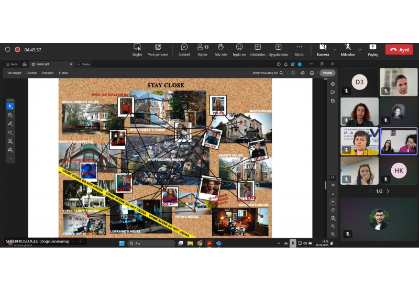The height and width of the screenshot is (290, 419).
Task: Open File Explorer from taskbar
Action: coord(190,243)
